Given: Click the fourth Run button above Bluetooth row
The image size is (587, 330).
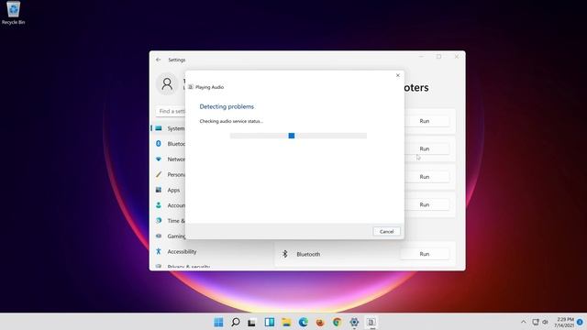Looking at the screenshot, I should pyautogui.click(x=424, y=204).
